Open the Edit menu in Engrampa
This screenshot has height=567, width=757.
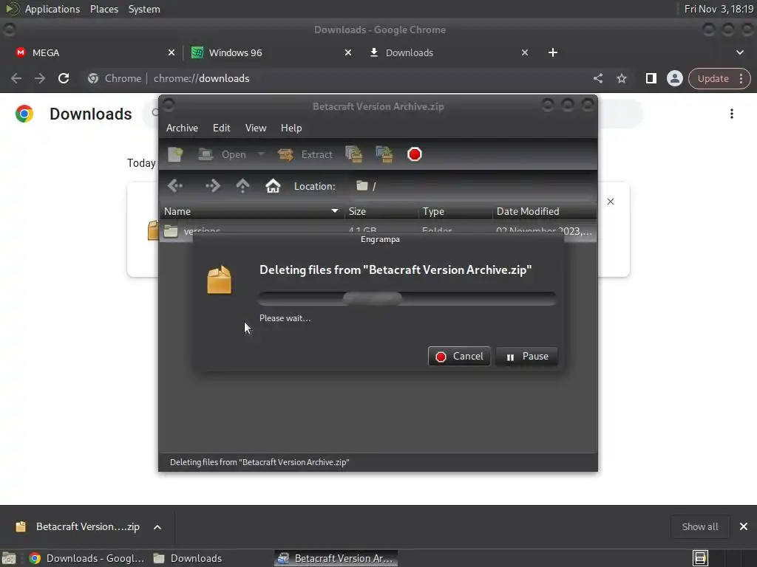(x=222, y=128)
